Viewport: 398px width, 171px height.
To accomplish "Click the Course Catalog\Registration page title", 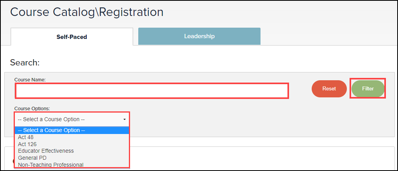I will (87, 12).
